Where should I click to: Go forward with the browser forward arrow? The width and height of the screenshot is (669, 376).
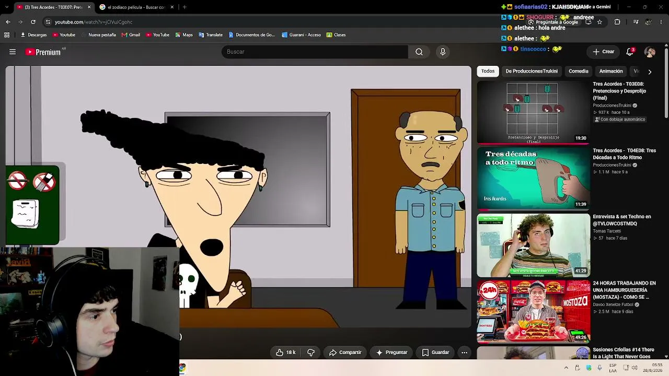click(x=20, y=22)
